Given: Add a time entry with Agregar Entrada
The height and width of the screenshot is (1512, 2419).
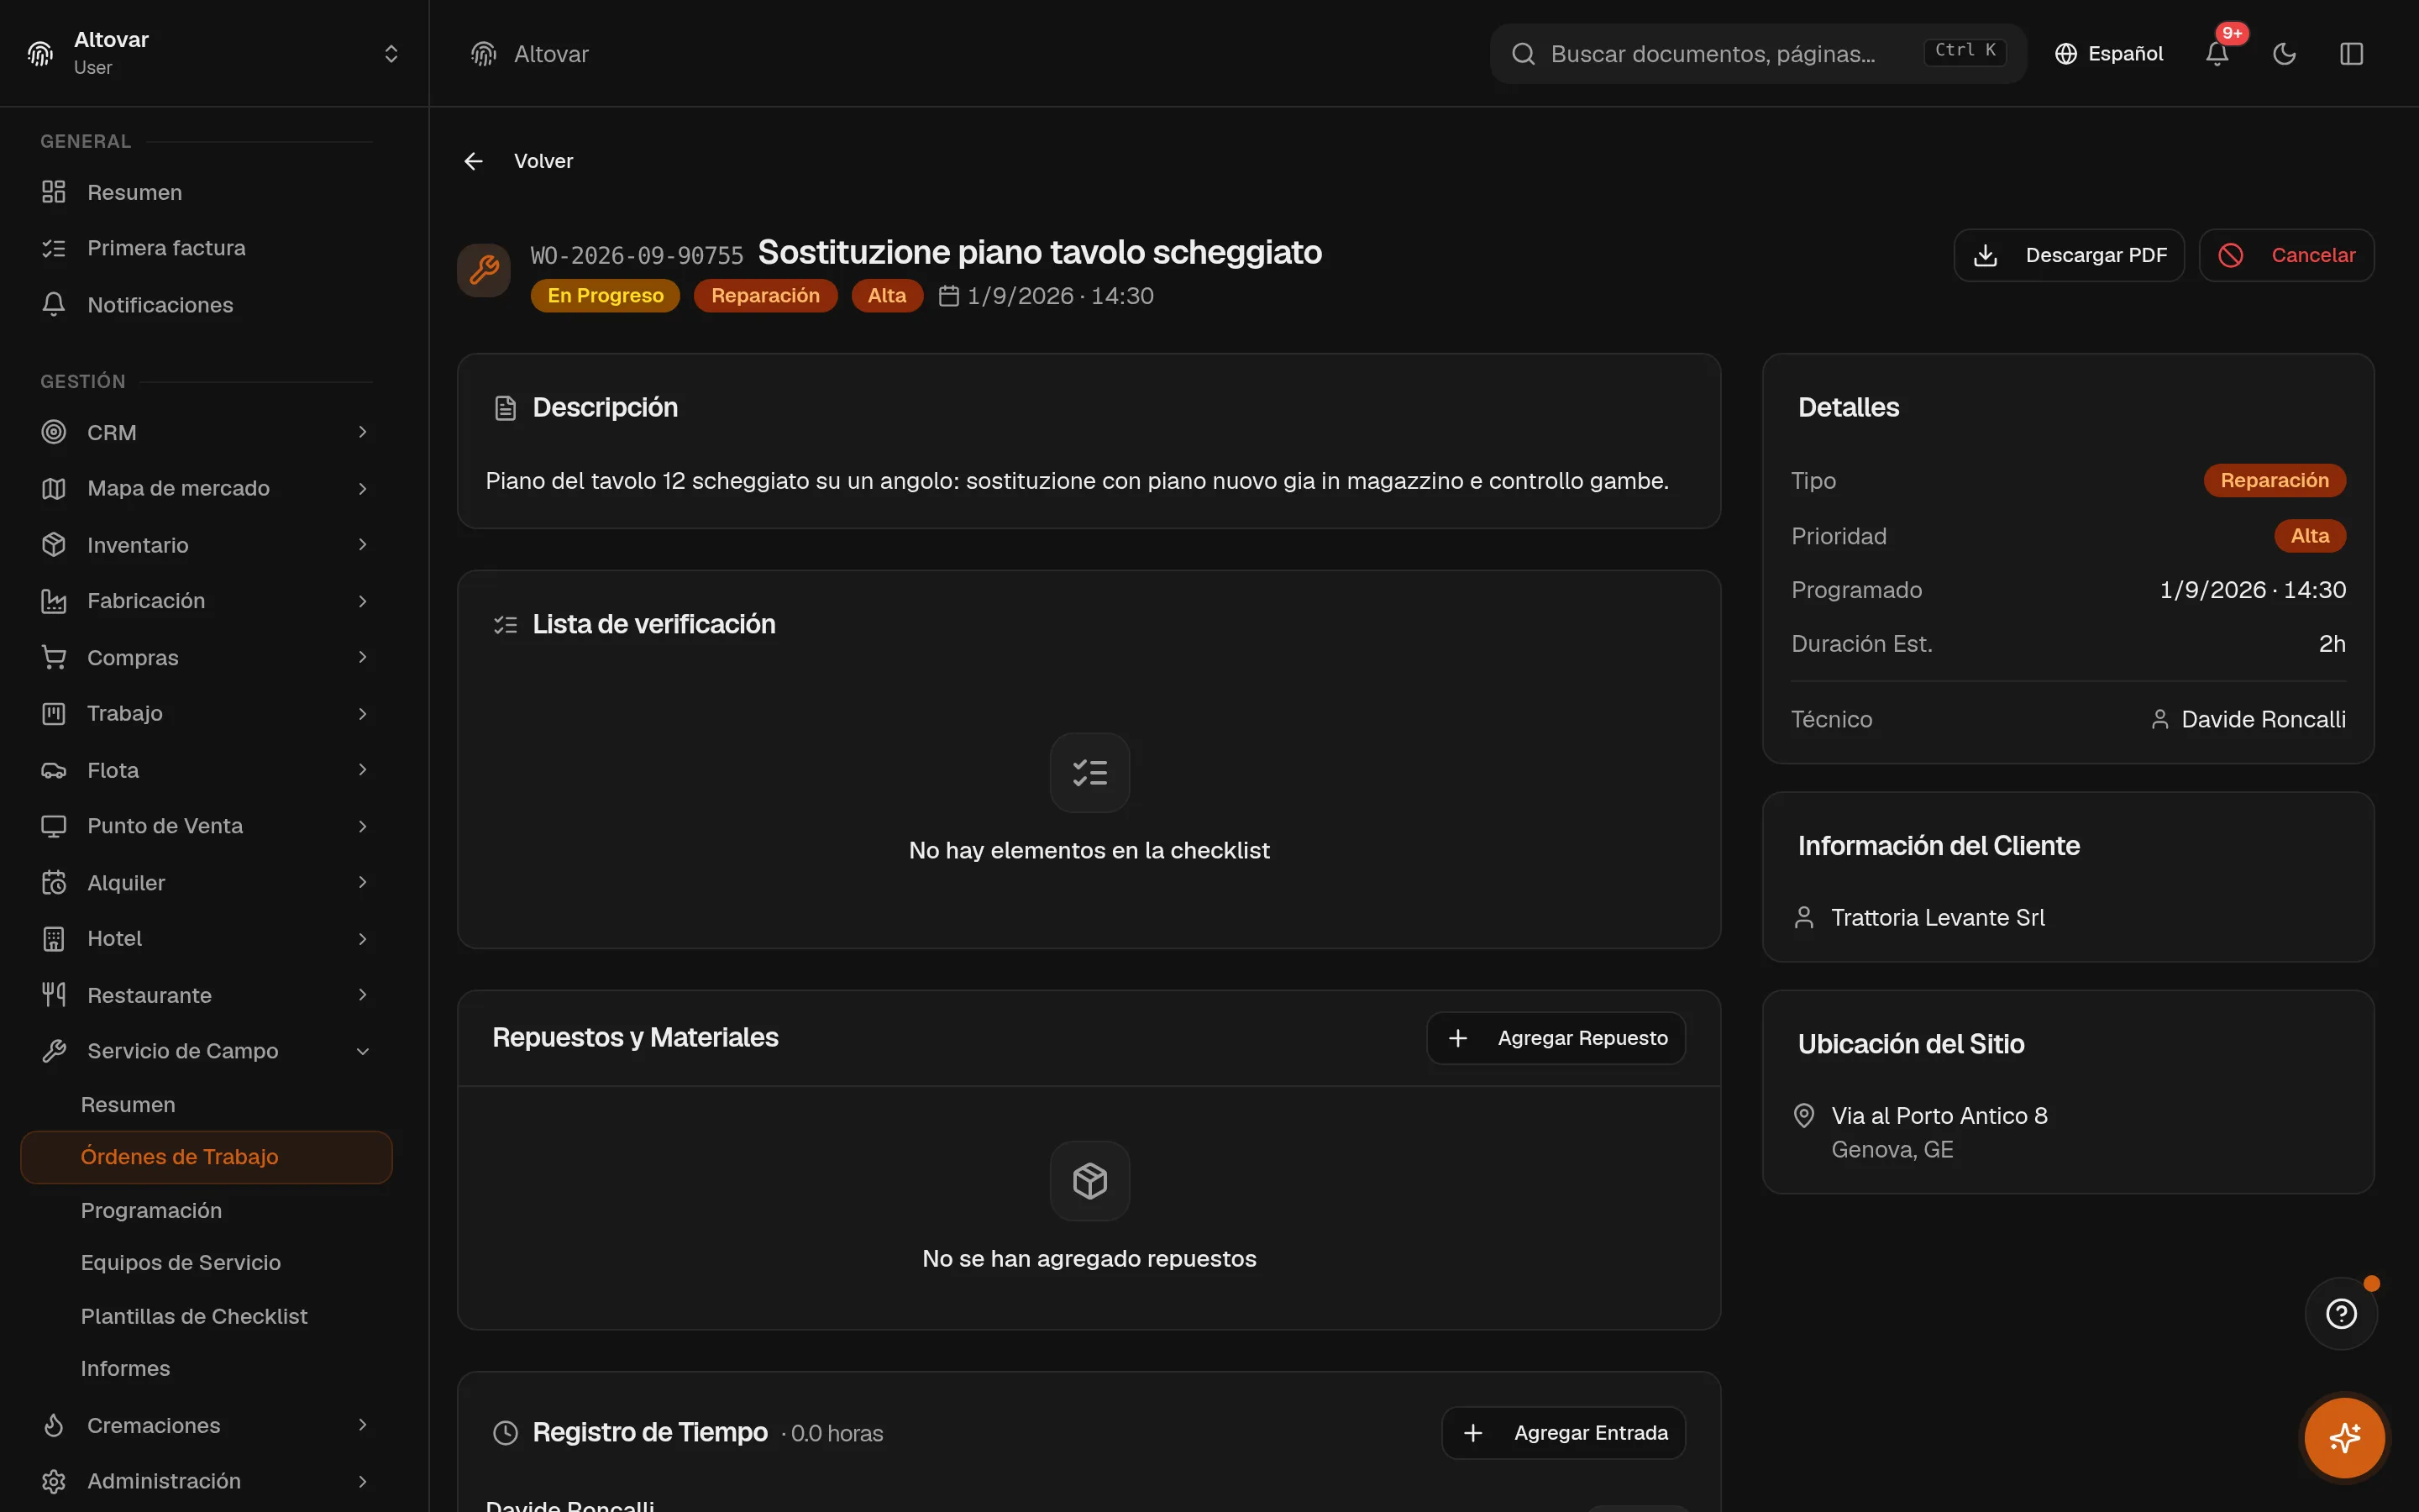Looking at the screenshot, I should click(1563, 1433).
